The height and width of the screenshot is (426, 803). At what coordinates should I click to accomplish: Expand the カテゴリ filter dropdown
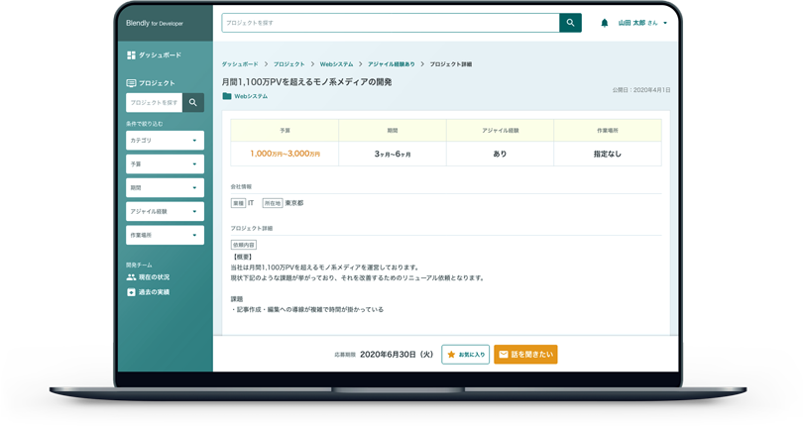165,141
